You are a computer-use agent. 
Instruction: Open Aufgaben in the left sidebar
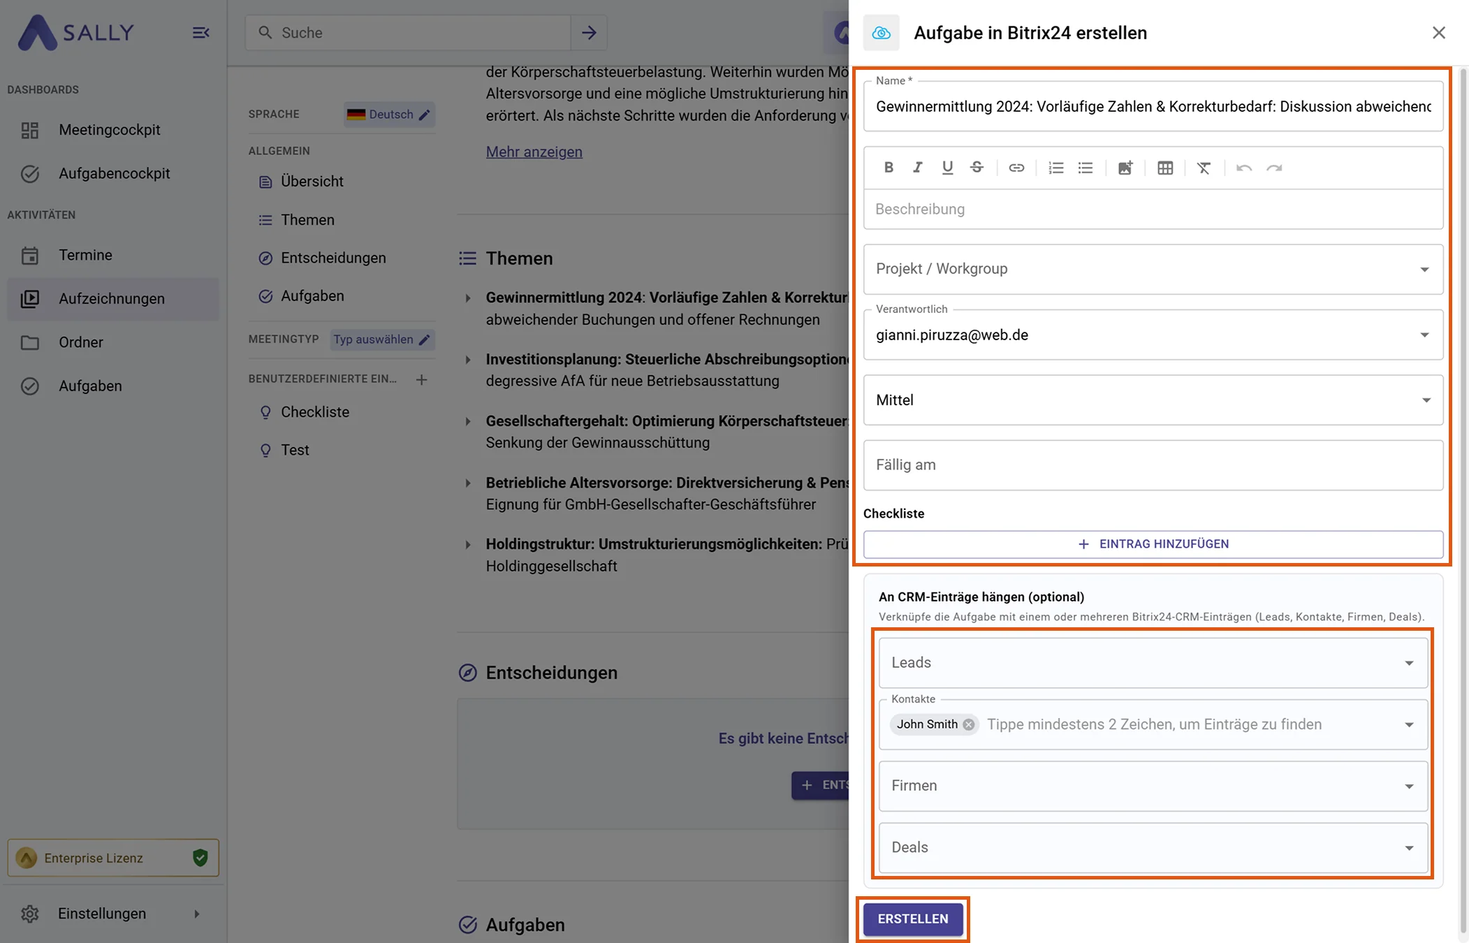(x=113, y=386)
